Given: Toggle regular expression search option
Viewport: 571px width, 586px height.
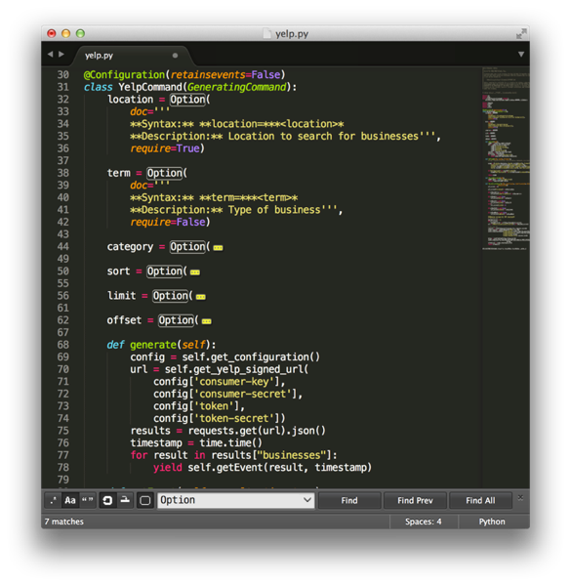Looking at the screenshot, I should [53, 500].
